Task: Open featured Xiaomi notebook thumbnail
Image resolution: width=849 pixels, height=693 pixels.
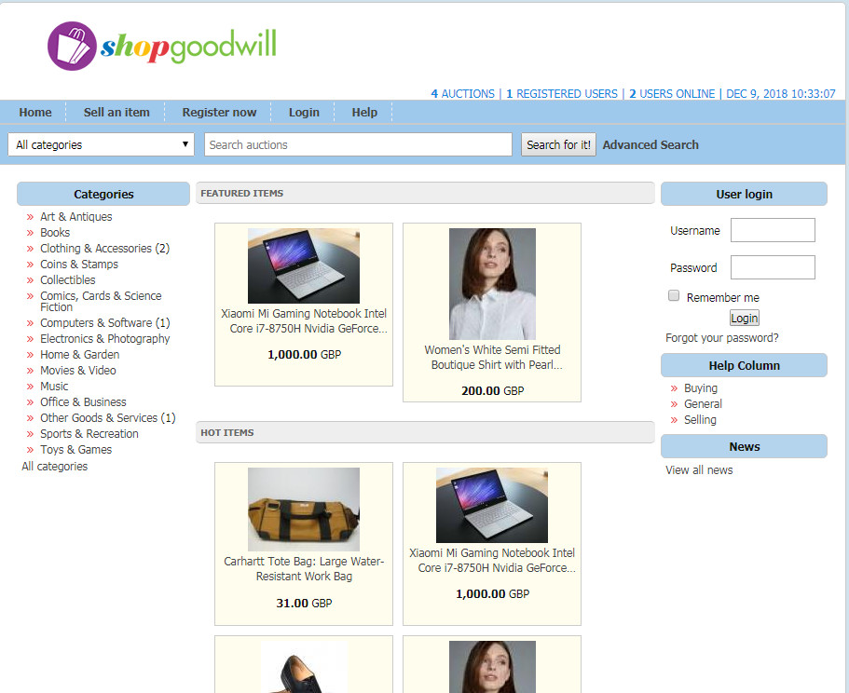Action: (x=304, y=265)
